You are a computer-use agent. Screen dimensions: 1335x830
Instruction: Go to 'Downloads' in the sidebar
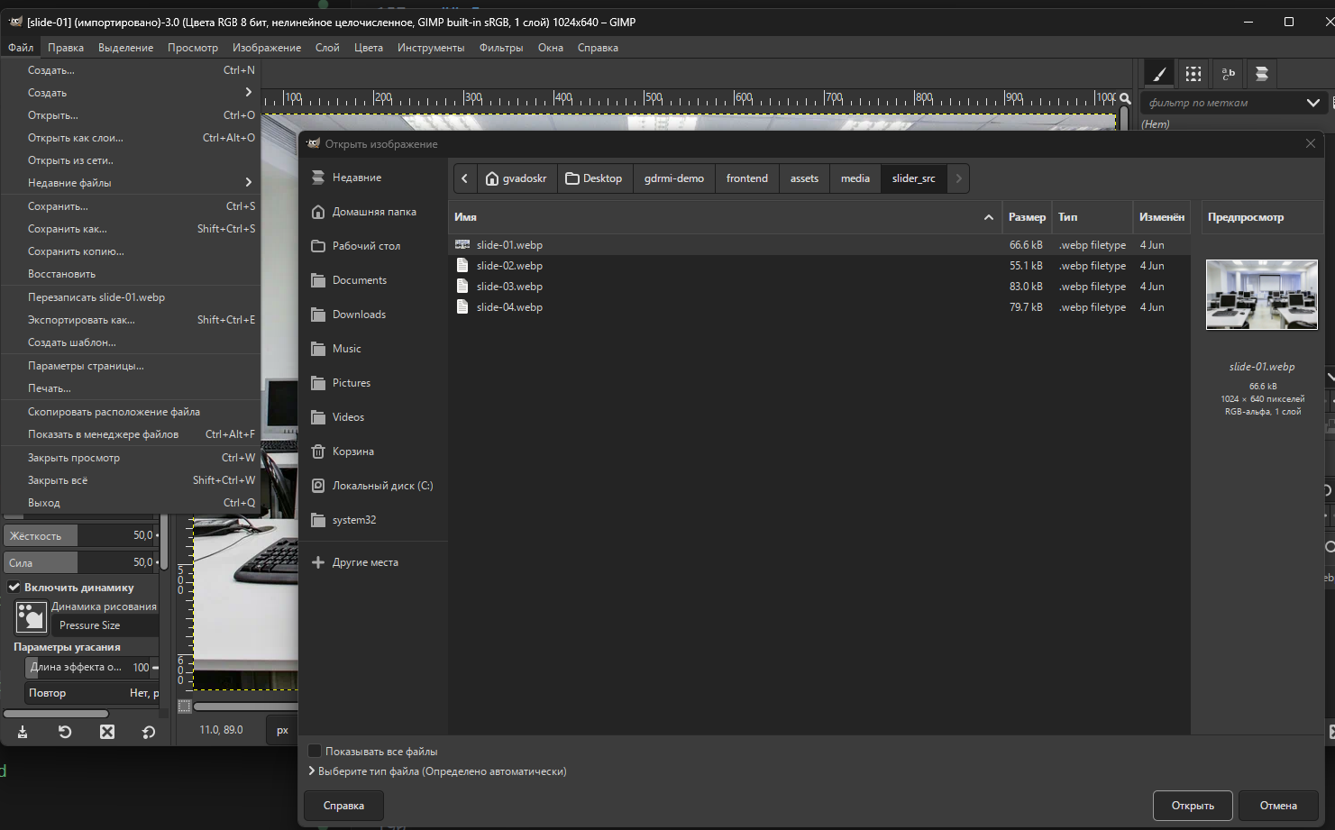359,315
